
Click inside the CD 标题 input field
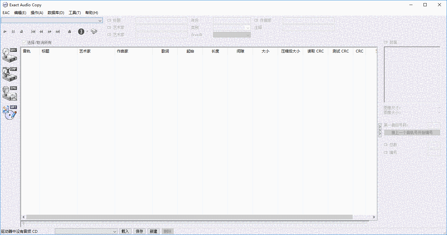(161, 20)
